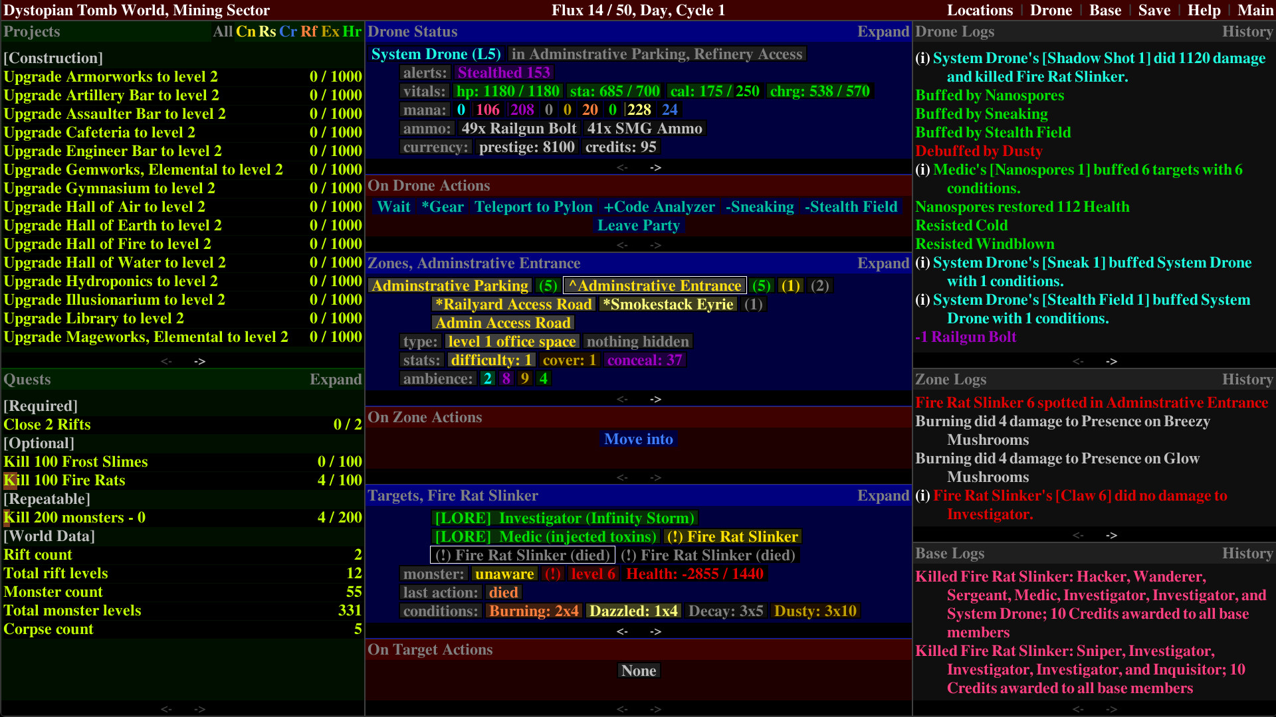Click the Projects next-page arrow
This screenshot has width=1276, height=717.
coord(199,361)
